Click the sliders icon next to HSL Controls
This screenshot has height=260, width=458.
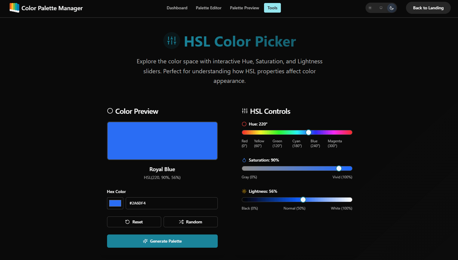(245, 111)
